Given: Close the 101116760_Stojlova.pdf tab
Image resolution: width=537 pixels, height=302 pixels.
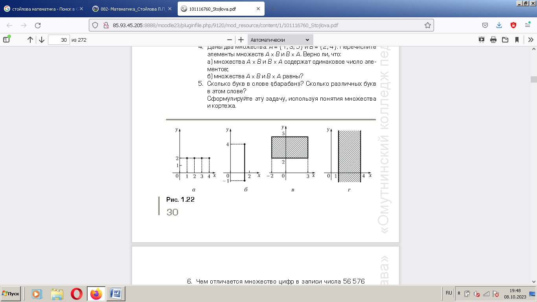Looking at the screenshot, I should click(258, 9).
